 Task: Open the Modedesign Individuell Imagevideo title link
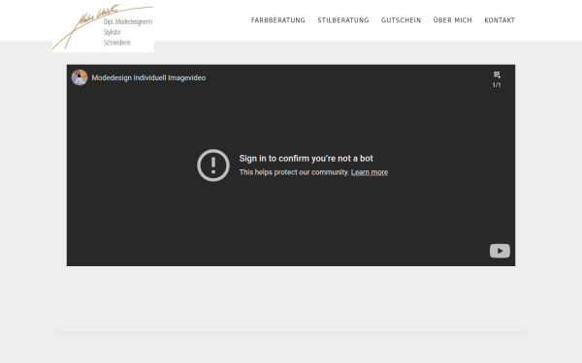pyautogui.click(x=148, y=77)
